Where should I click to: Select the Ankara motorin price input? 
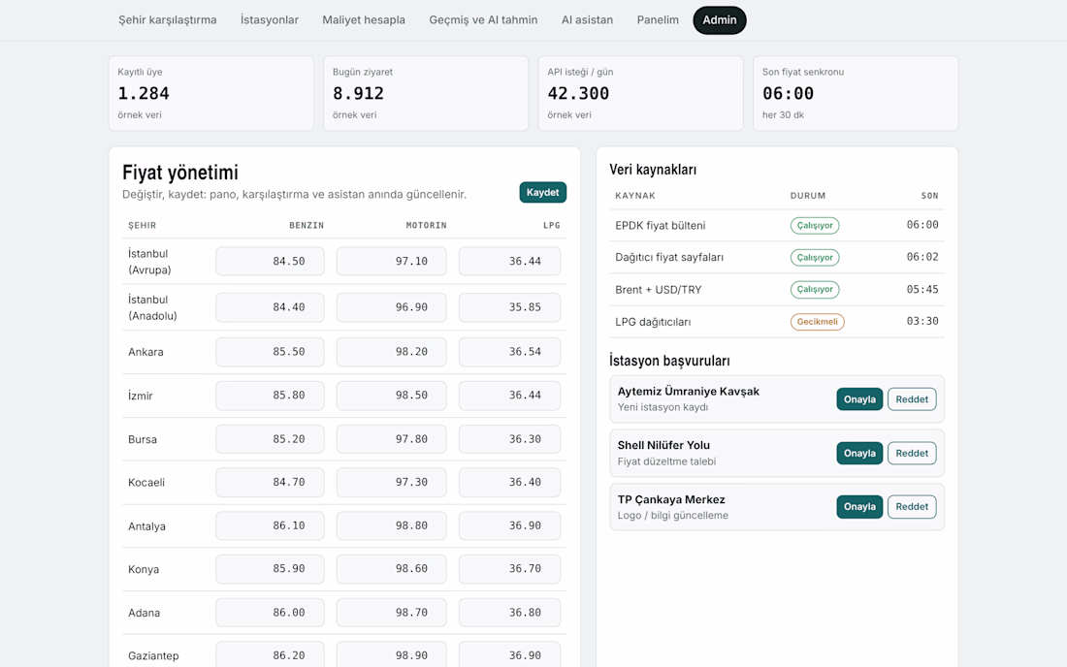pos(391,352)
